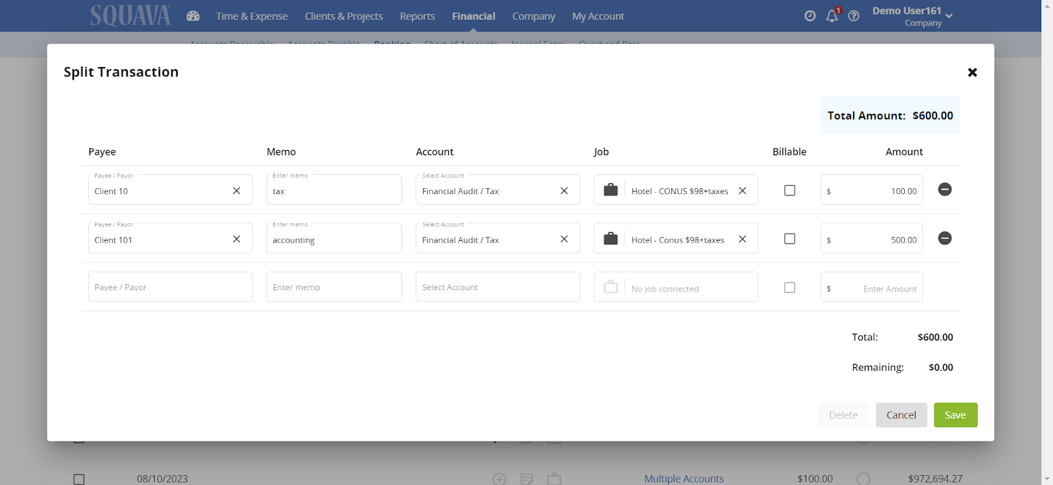Click briefcase icon in the Client 101 row

point(611,238)
